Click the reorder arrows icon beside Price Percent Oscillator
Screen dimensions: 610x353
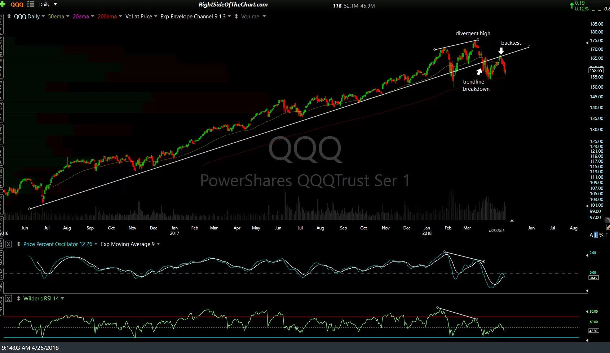(18, 244)
